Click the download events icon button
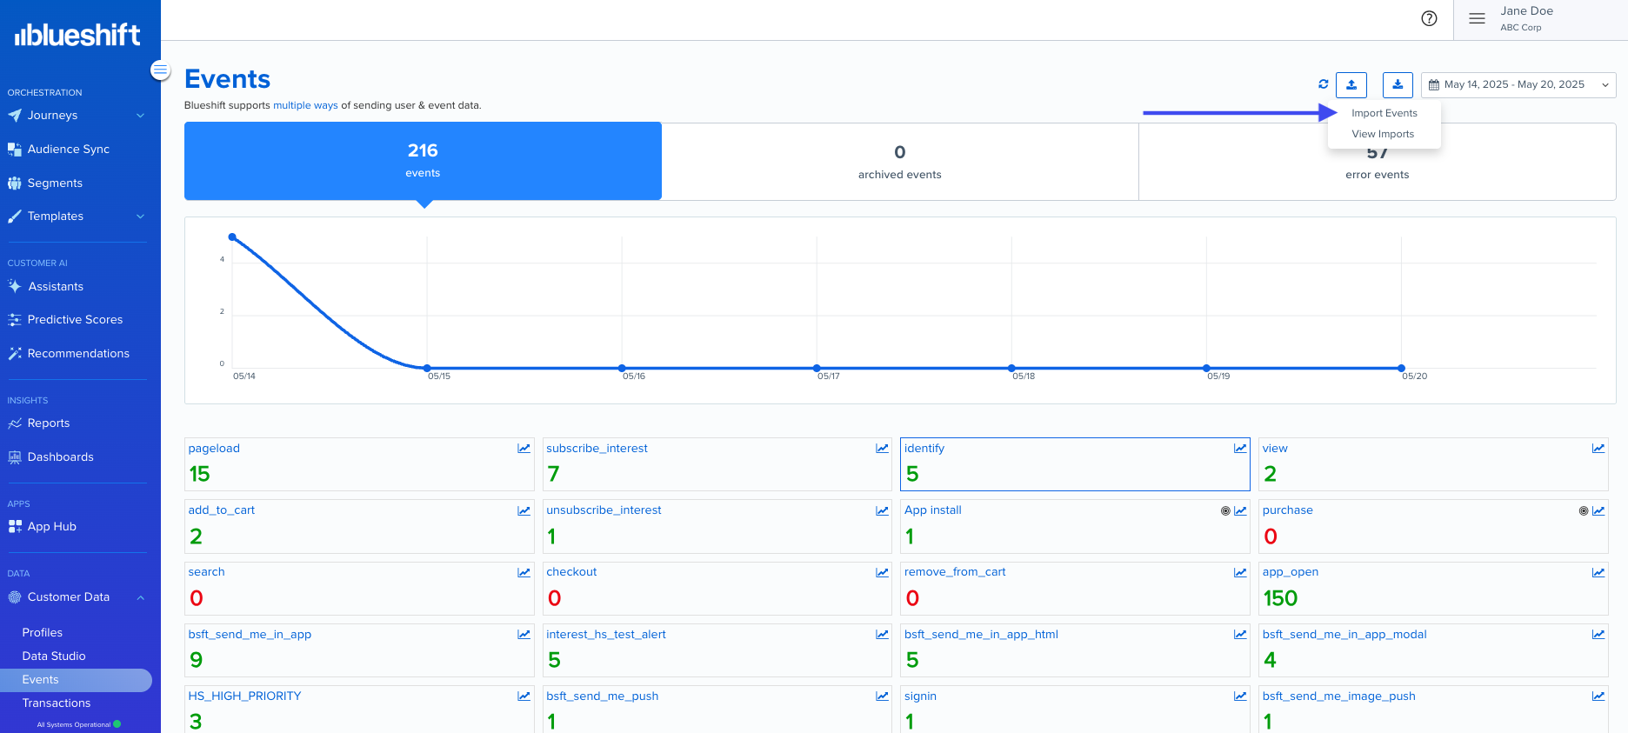Image resolution: width=1628 pixels, height=733 pixels. [1398, 84]
